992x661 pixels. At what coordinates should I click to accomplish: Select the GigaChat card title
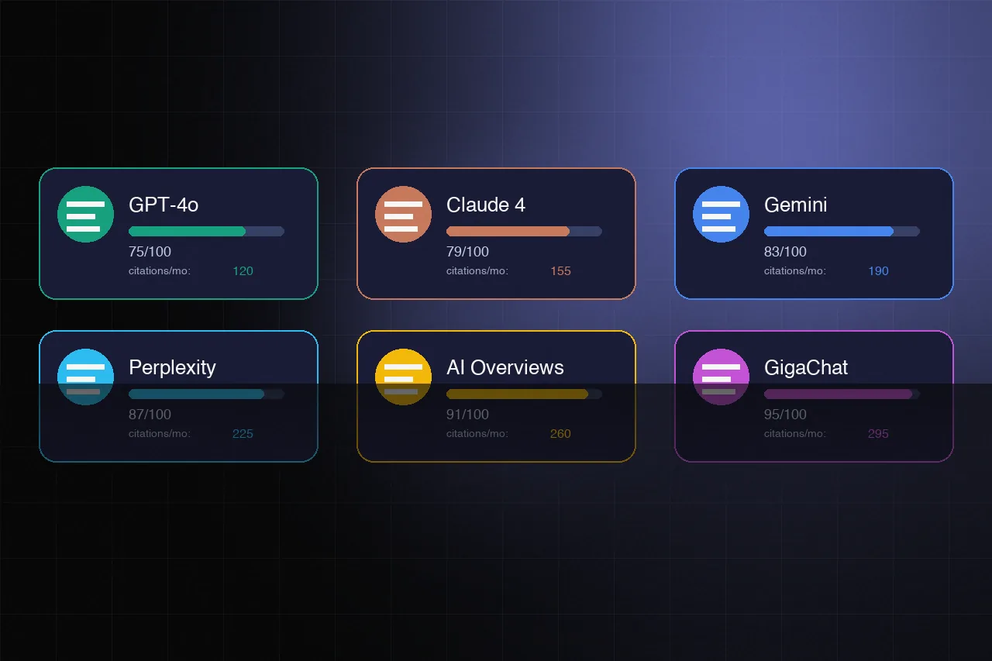806,367
